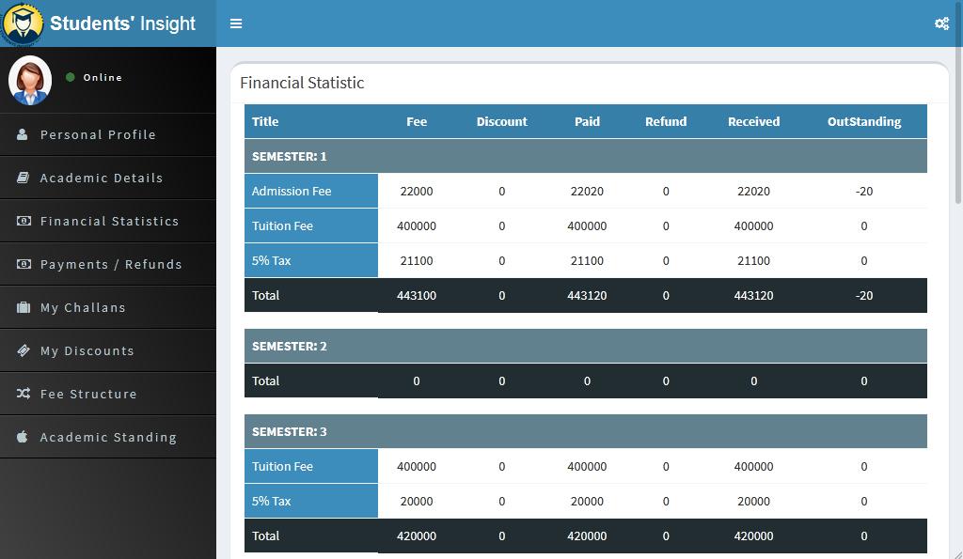This screenshot has width=963, height=559.
Task: Go to Financial Statistics page
Action: click(x=108, y=221)
